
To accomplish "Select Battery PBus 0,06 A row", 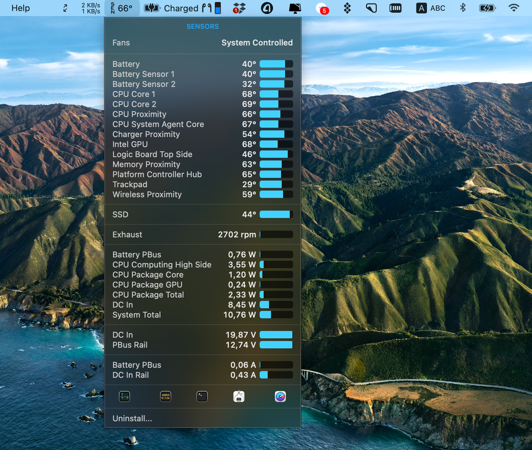I will tap(203, 365).
